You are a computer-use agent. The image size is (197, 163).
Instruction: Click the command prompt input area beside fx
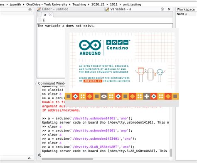(105, 155)
